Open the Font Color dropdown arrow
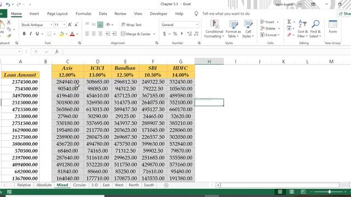Viewport: 351px width, 197px height. click(x=77, y=34)
